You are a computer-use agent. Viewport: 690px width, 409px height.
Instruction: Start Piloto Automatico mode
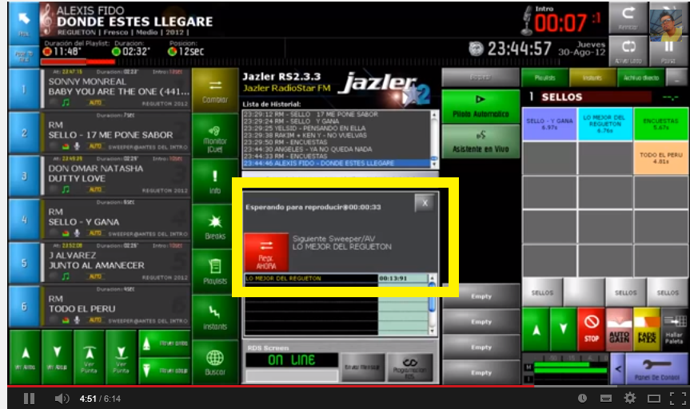481,106
